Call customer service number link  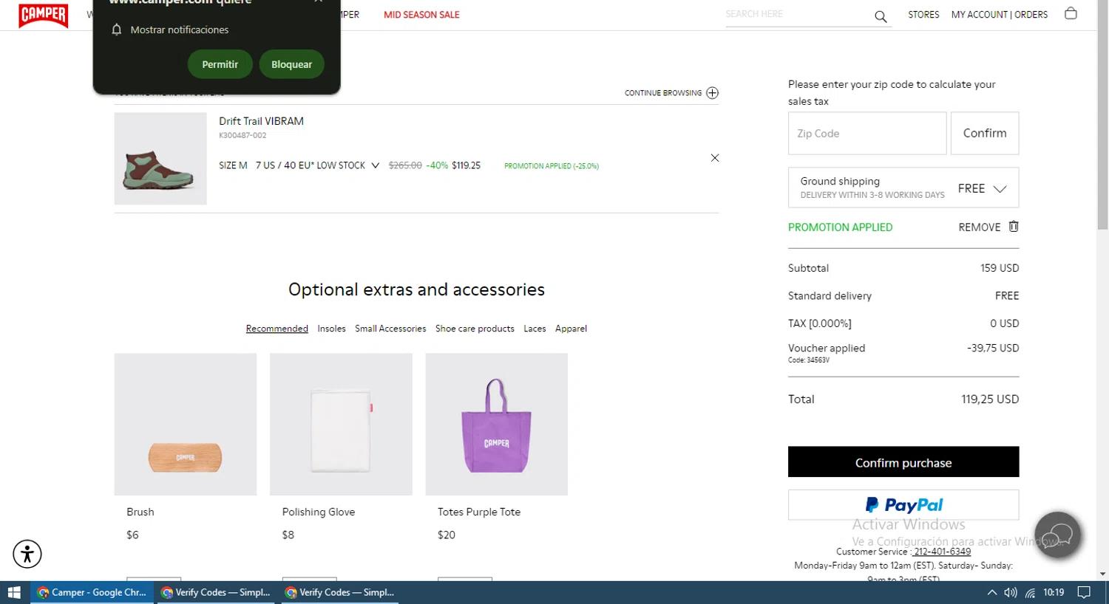click(941, 552)
